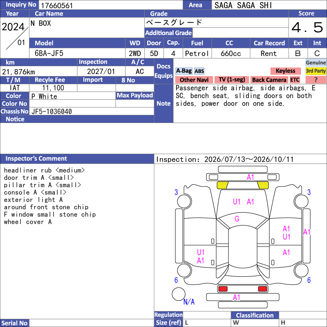This screenshot has width=327, height=327.
Task: Click the IAT transmission value
Action: click(x=15, y=88)
